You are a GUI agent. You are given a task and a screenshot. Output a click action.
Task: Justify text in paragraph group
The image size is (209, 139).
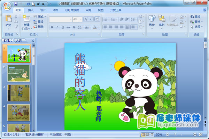coord(122,27)
